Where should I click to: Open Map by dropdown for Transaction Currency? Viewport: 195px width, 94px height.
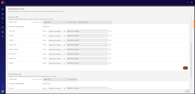click(x=57, y=36)
